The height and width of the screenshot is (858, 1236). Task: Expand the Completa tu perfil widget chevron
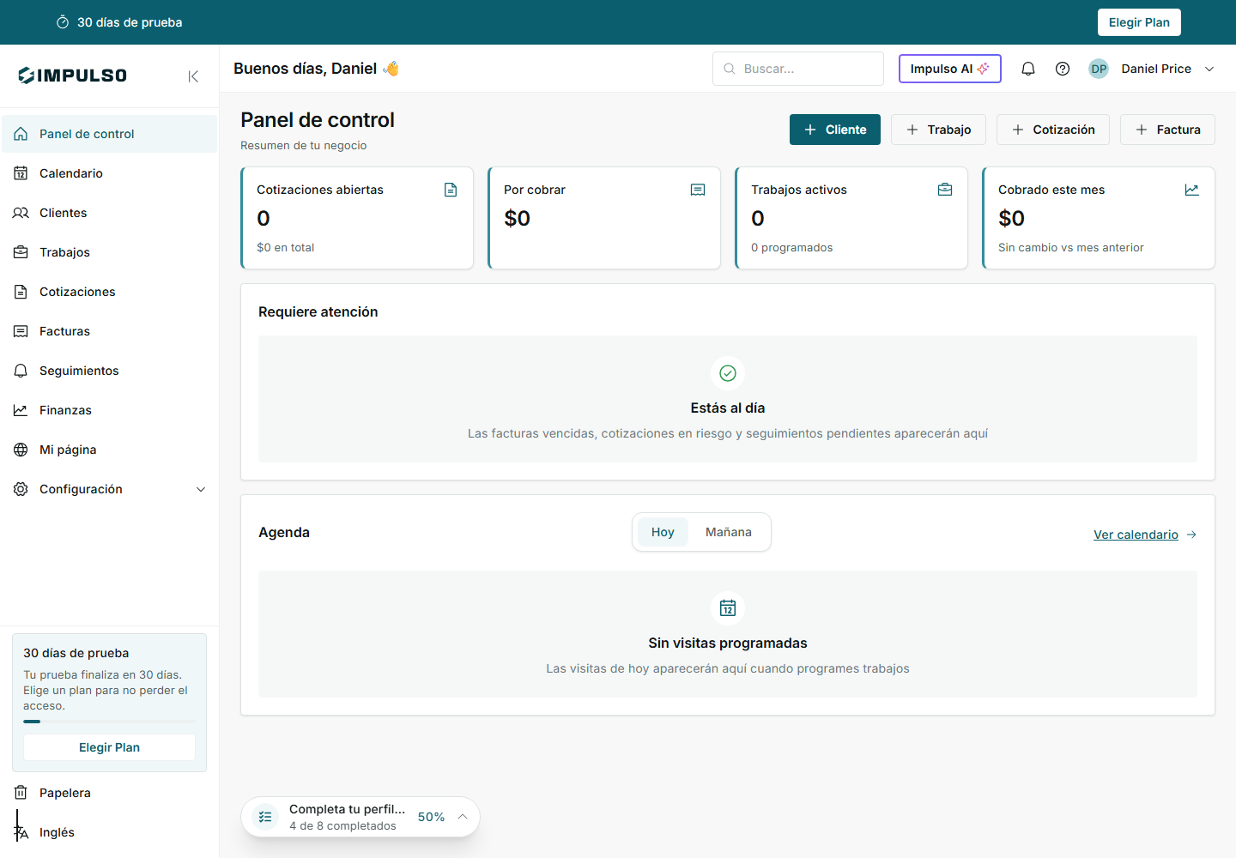pyautogui.click(x=463, y=817)
